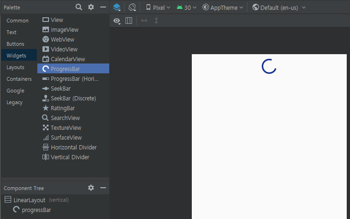The height and width of the screenshot is (219, 350).
Task: Open Palette settings gear
Action: click(91, 7)
